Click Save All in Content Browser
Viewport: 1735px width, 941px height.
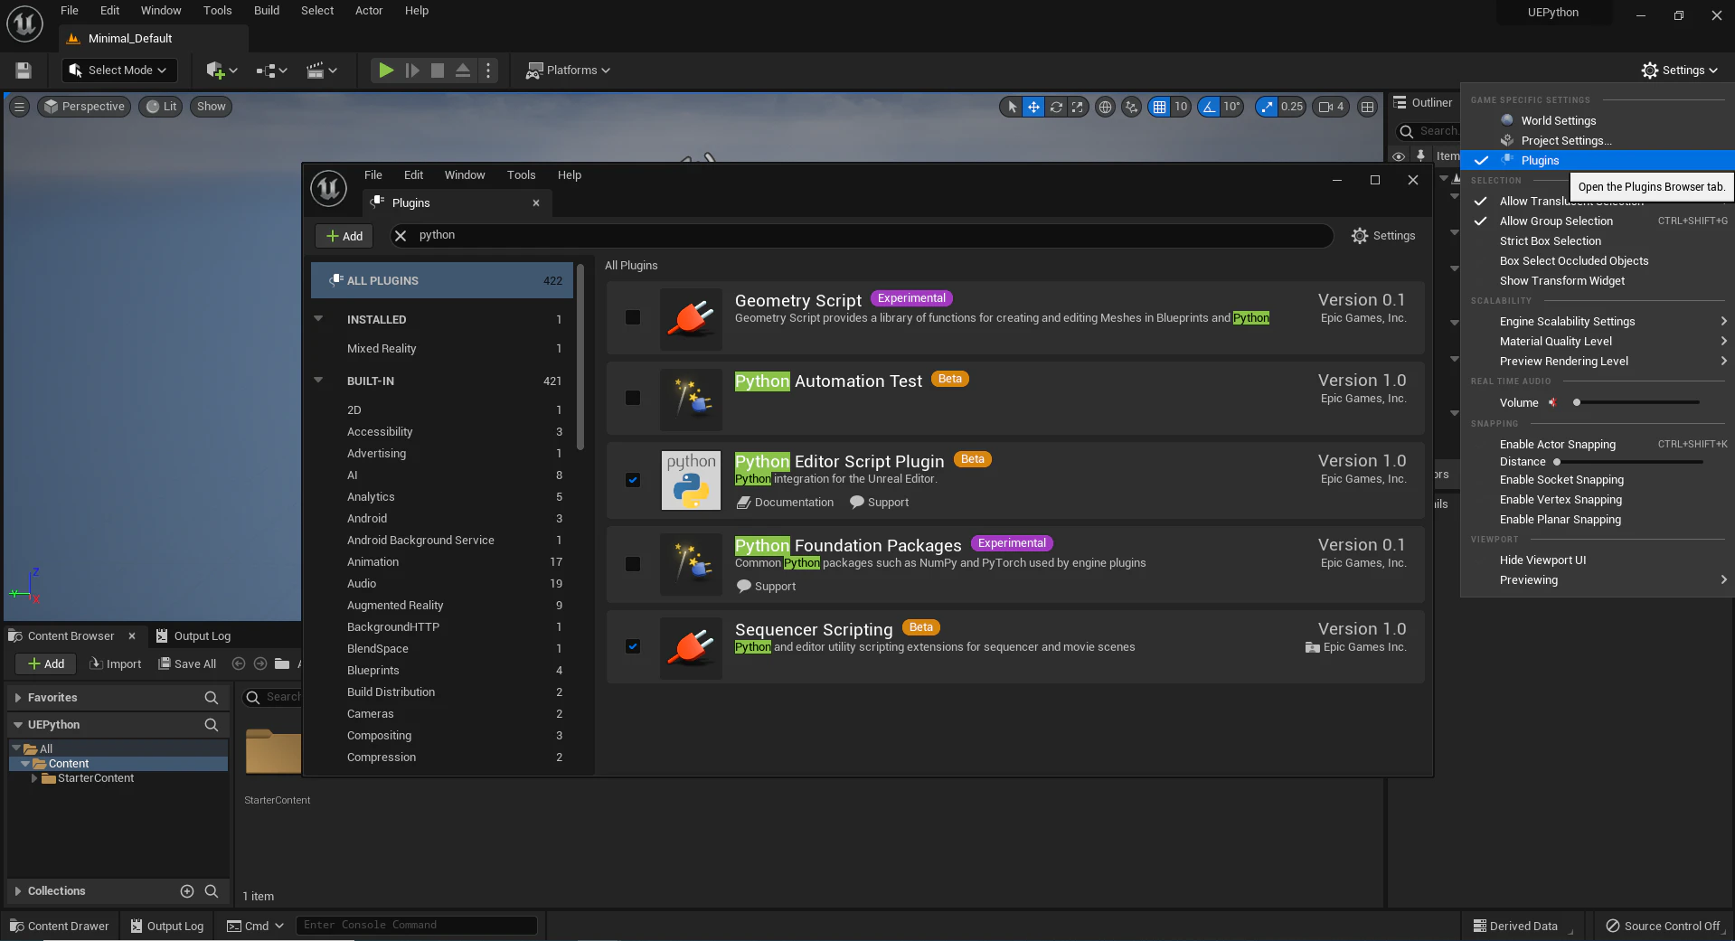point(187,664)
